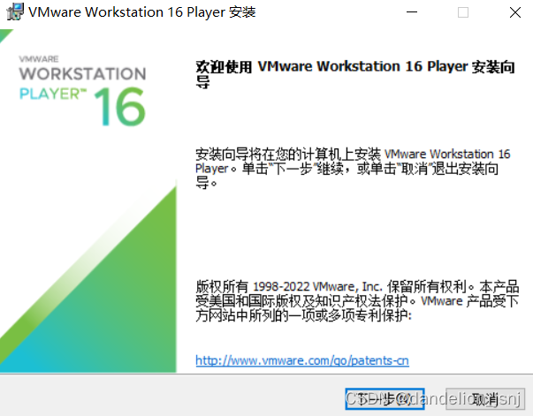This screenshot has width=533, height=416.
Task: Click the Cancel (取消) button
Action: (x=485, y=398)
